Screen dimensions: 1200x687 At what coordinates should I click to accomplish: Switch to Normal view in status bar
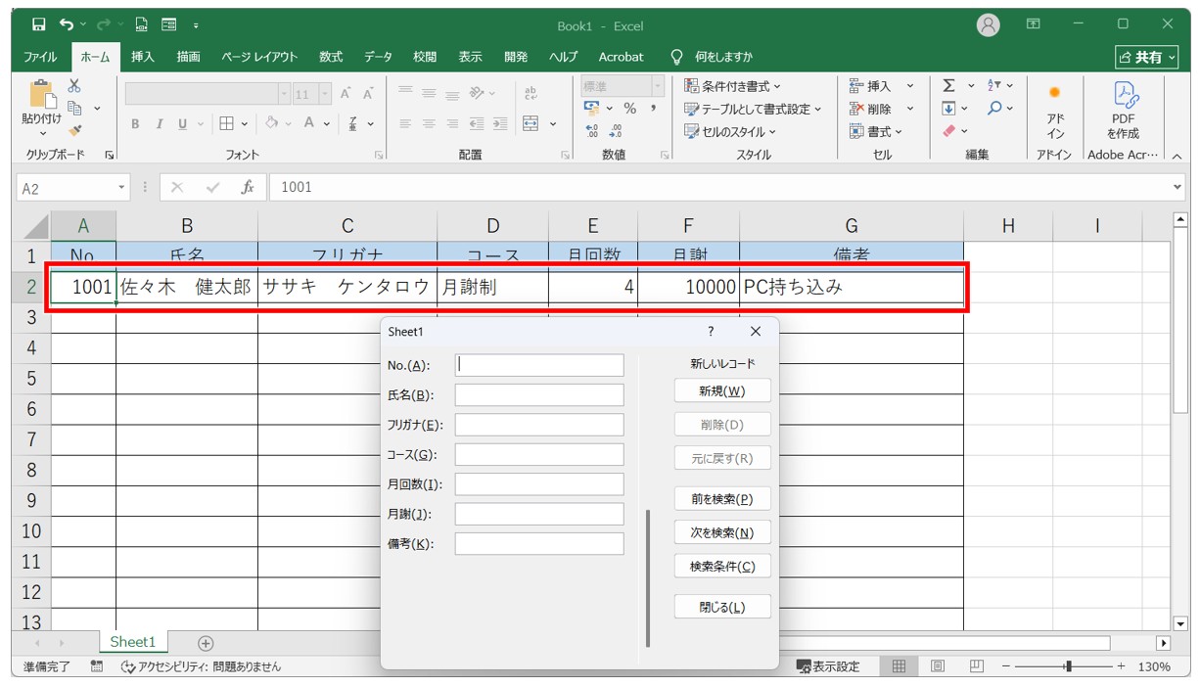898,666
